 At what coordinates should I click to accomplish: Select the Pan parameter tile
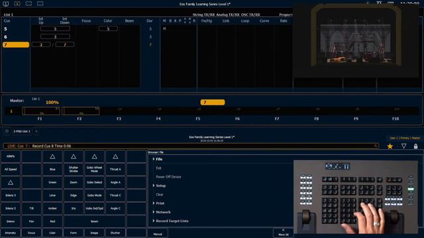point(31,221)
